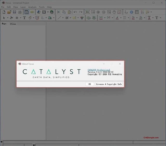
Task: Select the Pan hand tool
Action: click(114, 12)
